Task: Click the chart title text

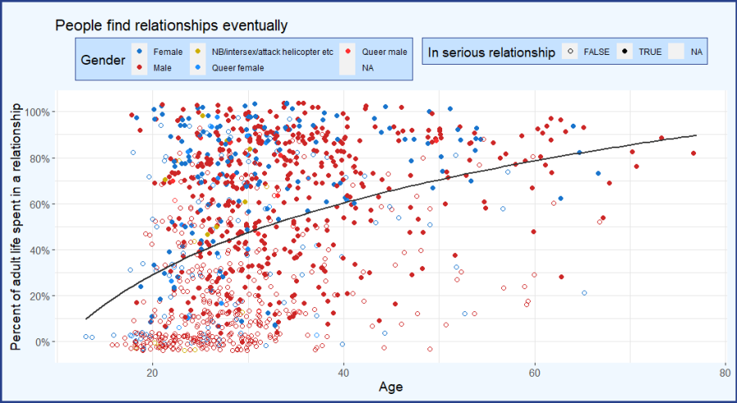Action: point(171,26)
